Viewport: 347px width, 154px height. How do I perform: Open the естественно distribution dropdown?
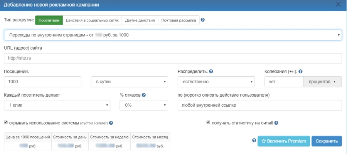tap(216, 82)
